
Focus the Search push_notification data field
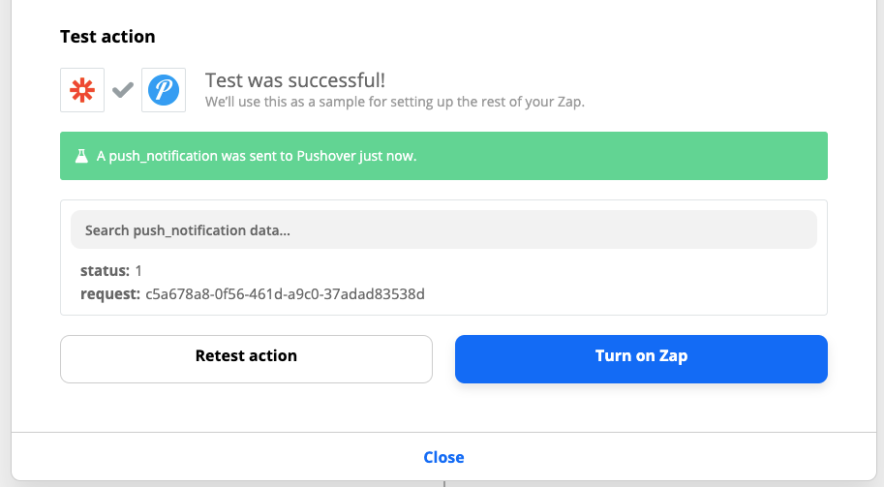click(443, 230)
